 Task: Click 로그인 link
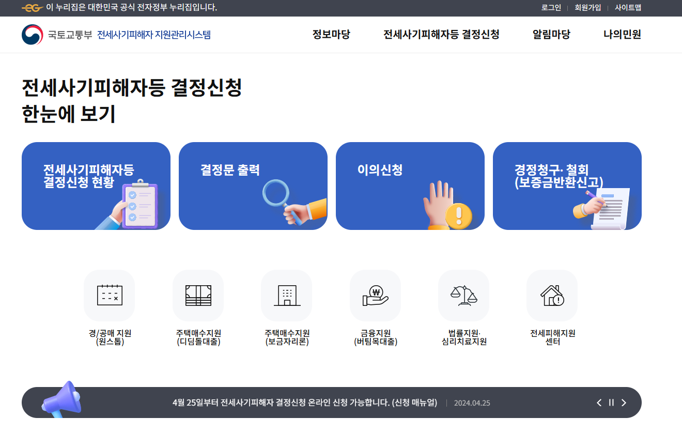(551, 8)
